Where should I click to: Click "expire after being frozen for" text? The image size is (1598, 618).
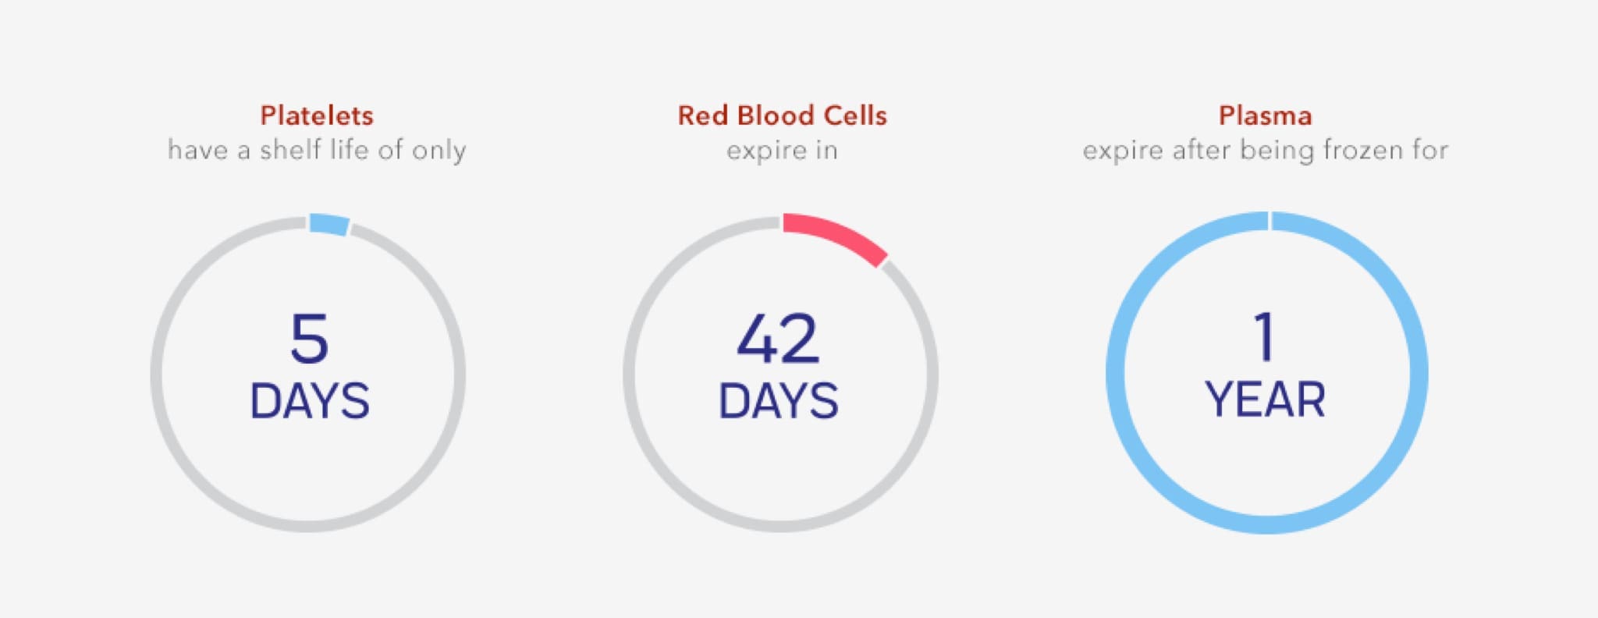pyautogui.click(x=1265, y=150)
